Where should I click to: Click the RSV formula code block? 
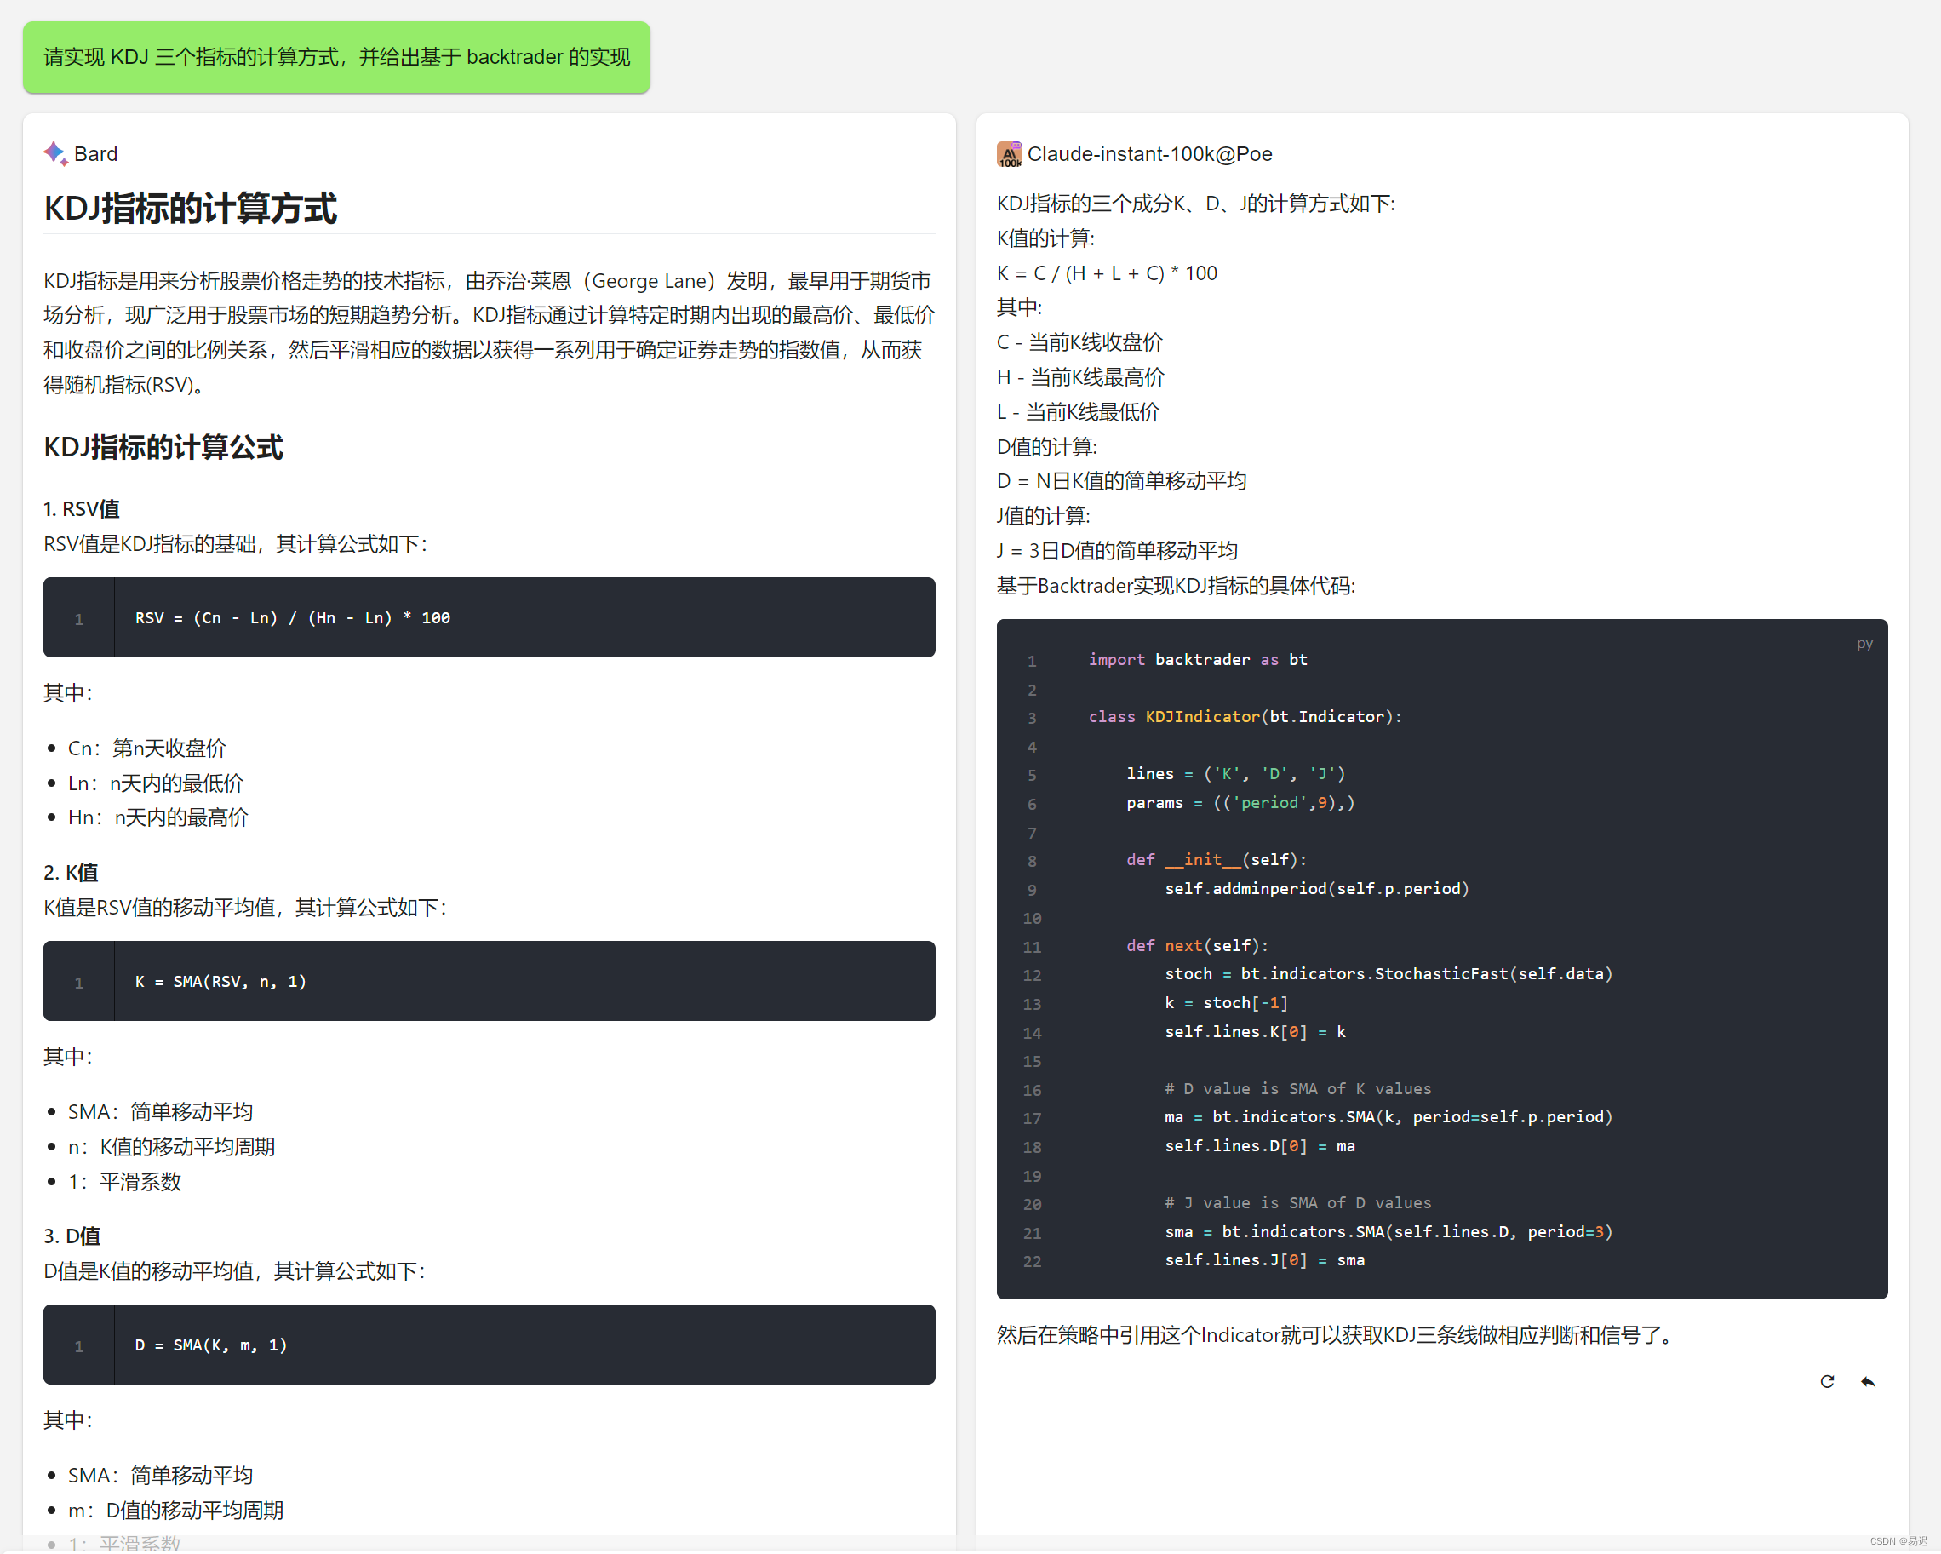pos(489,617)
